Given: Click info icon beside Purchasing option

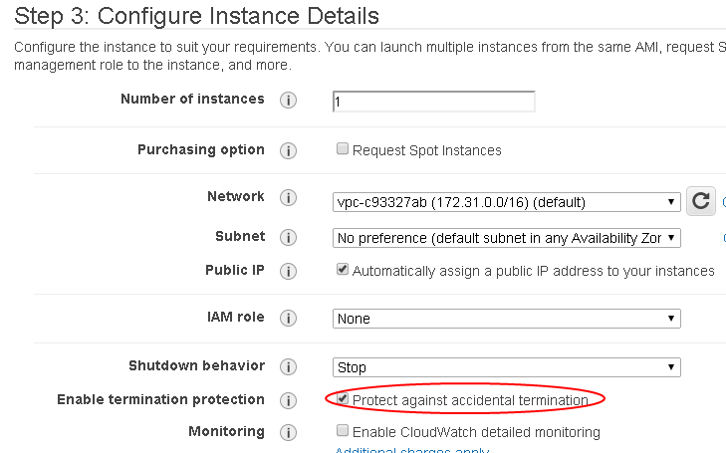Looking at the screenshot, I should pyautogui.click(x=288, y=151).
